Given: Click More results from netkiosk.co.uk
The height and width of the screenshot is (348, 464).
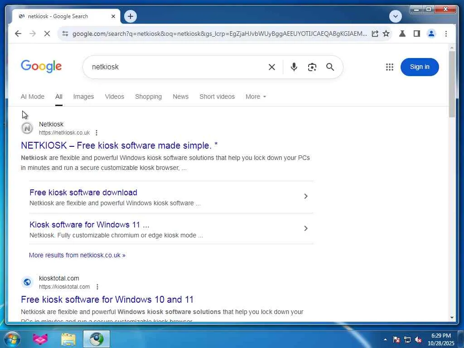Looking at the screenshot, I should click(x=77, y=255).
